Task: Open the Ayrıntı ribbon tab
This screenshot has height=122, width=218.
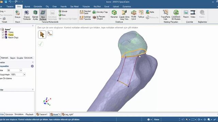Action: [x=27, y=6]
